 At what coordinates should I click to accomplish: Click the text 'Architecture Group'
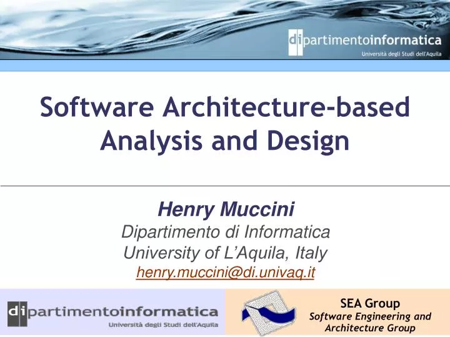point(370,328)
